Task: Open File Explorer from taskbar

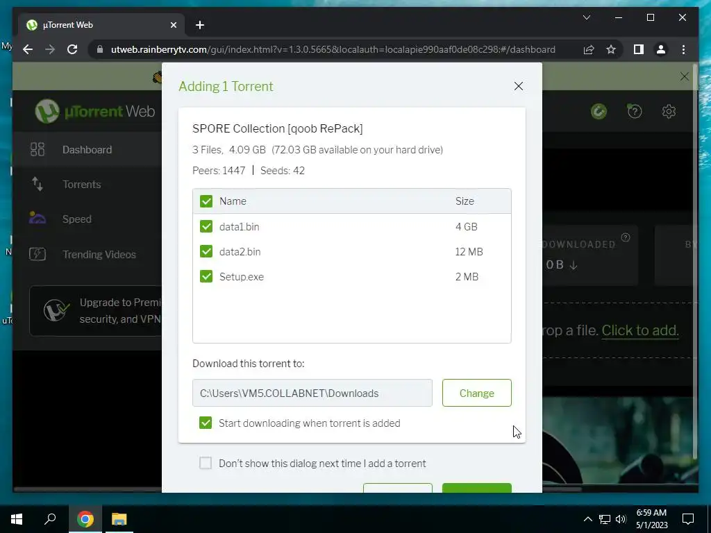Action: point(119,519)
